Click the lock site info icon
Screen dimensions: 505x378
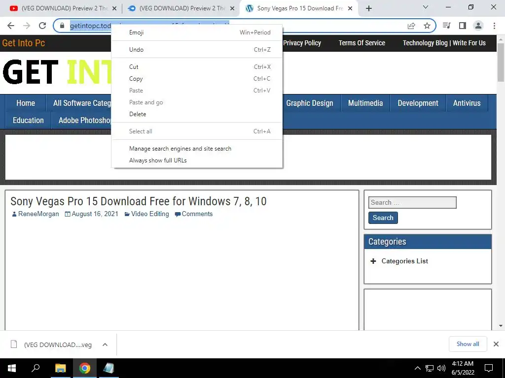click(62, 26)
